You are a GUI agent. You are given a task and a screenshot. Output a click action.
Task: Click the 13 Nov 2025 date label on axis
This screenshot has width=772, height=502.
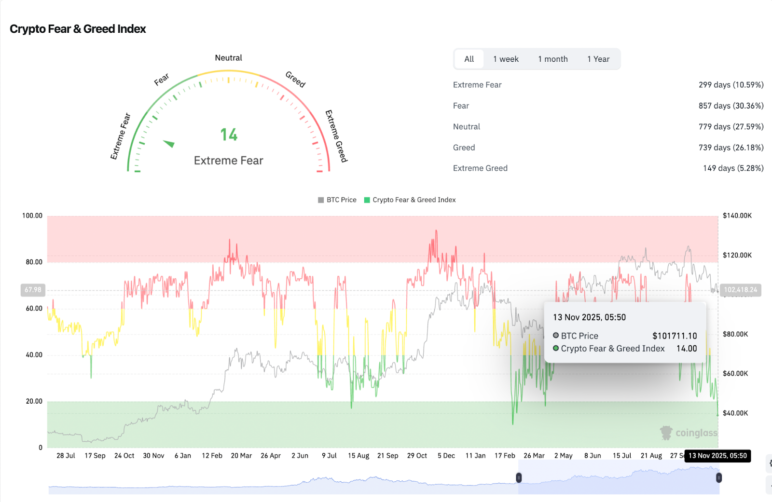(x=717, y=456)
